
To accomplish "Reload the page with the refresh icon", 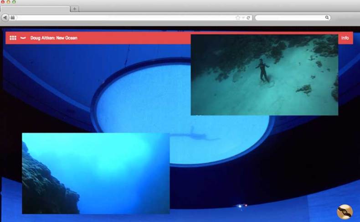I will click(x=248, y=18).
